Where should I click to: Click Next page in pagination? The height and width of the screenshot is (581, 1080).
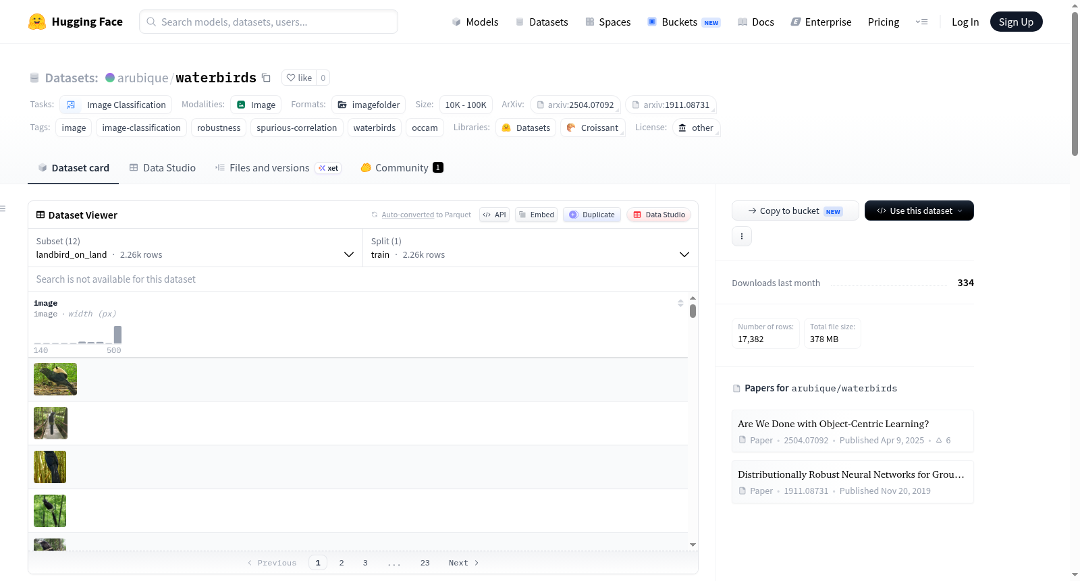[464, 563]
